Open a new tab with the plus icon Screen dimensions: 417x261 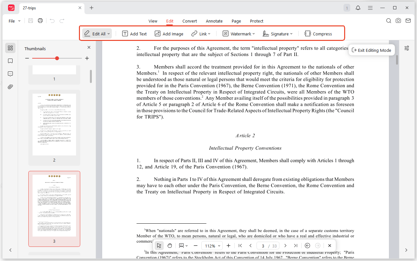(x=92, y=8)
